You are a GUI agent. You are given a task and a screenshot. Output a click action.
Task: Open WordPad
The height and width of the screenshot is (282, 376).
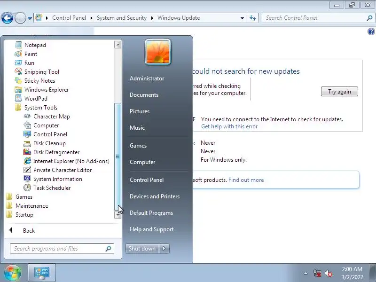(x=31, y=99)
